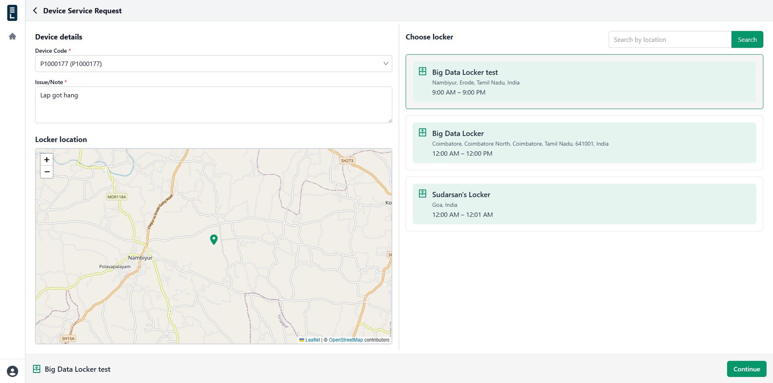773x383 pixels.
Task: Click the Big Data Locker test footer label
Action: (77, 369)
